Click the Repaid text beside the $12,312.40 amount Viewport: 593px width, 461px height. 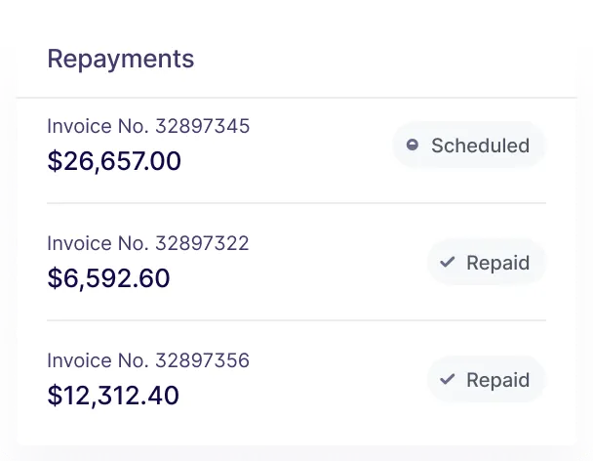pyautogui.click(x=497, y=380)
